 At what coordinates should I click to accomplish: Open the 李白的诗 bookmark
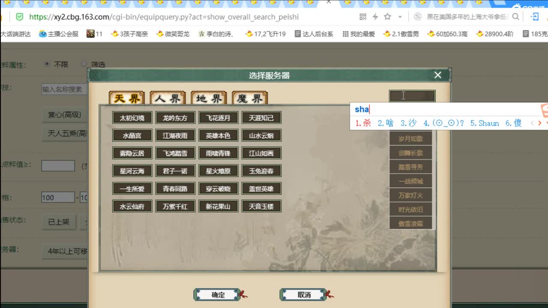point(216,34)
